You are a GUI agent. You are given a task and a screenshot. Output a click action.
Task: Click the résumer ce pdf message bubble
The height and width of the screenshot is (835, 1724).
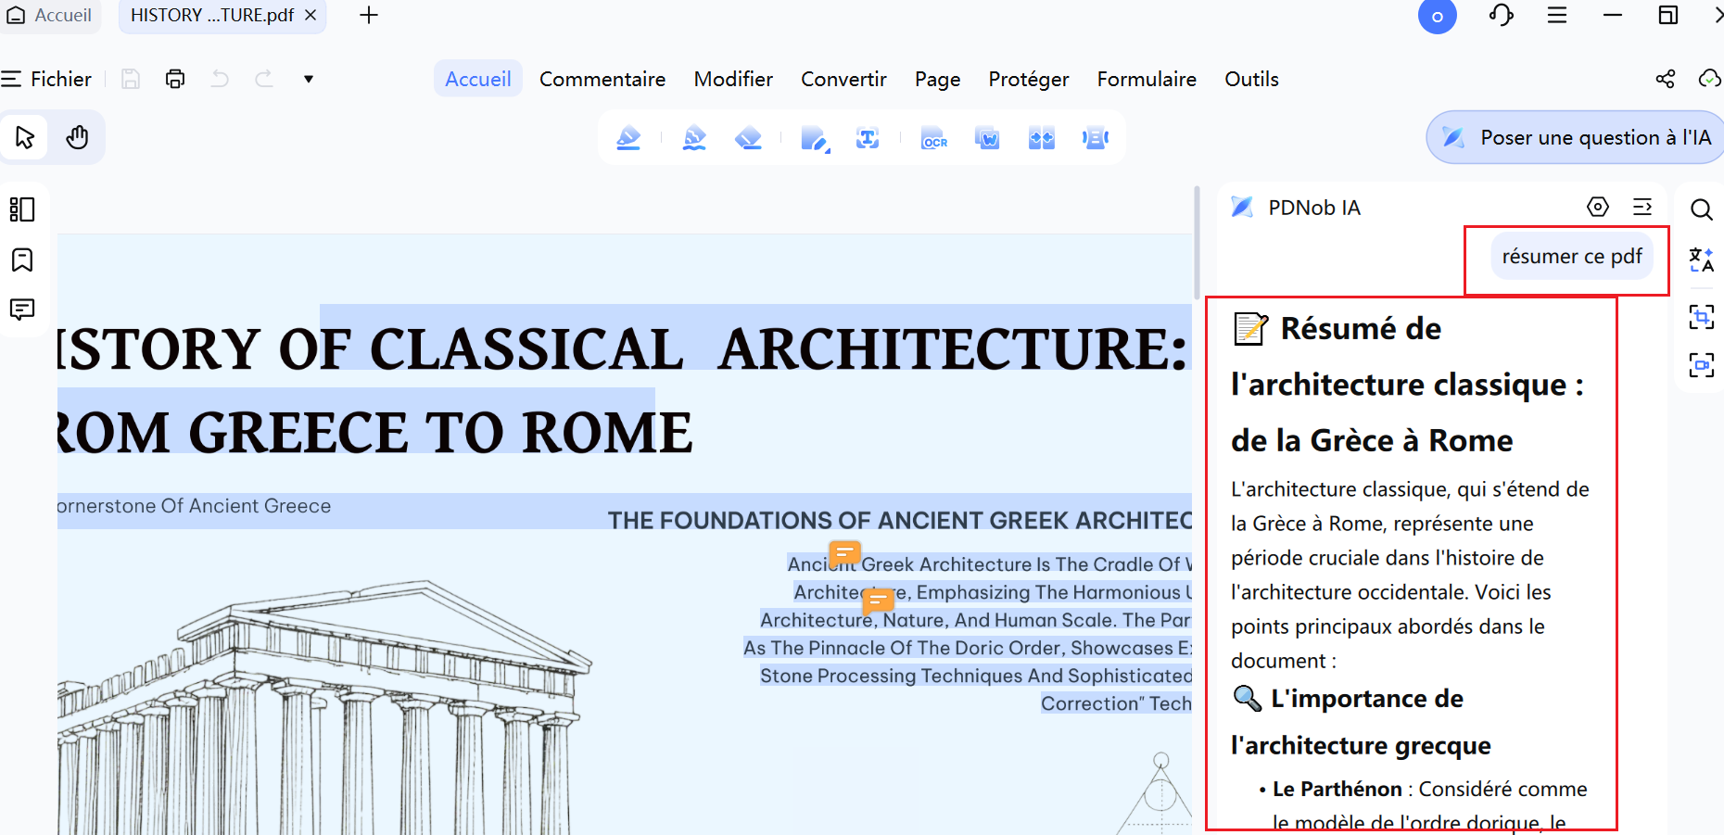(x=1572, y=256)
